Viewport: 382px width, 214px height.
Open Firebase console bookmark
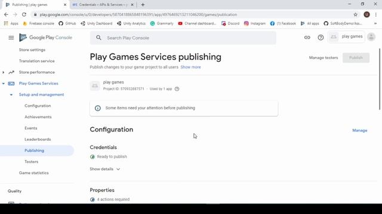click(x=38, y=23)
